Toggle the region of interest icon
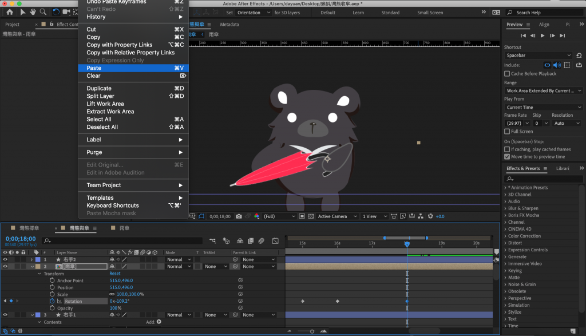This screenshot has height=336, width=586. [x=302, y=216]
